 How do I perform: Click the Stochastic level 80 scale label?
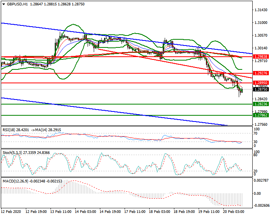click(x=255, y=155)
